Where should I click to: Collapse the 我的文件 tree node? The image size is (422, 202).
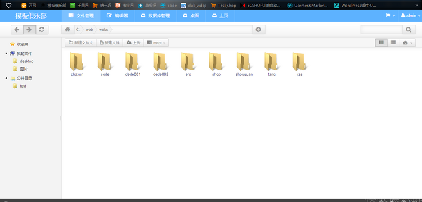[x=6, y=54]
